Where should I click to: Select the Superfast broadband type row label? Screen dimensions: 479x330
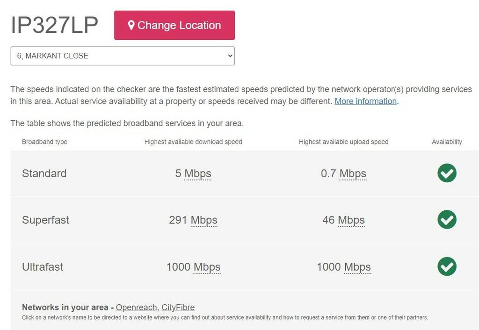45,220
